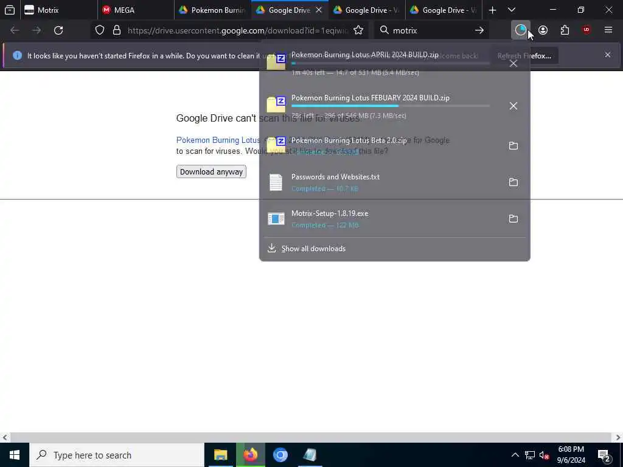The height and width of the screenshot is (467, 623).
Task: Switch to the Motrix tab
Action: click(x=58, y=10)
